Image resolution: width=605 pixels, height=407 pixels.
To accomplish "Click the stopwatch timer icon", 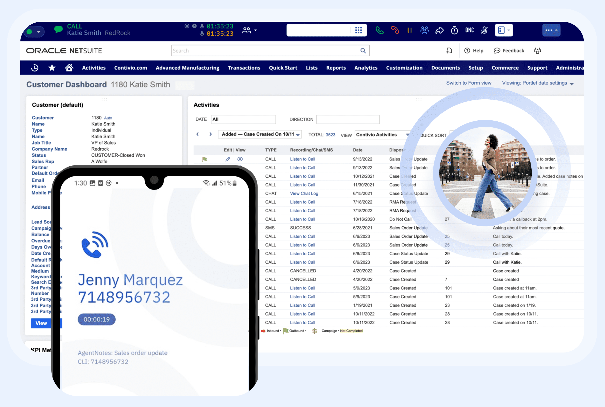I will [454, 30].
